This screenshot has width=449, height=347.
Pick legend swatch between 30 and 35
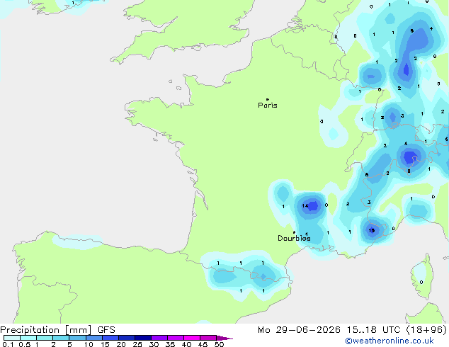tap(159, 338)
